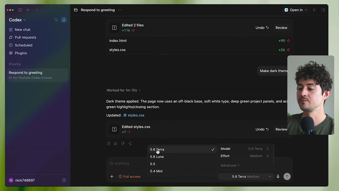339x191 pixels.
Task: Choose the 5.4 Mini model
Action: [x=182, y=171]
